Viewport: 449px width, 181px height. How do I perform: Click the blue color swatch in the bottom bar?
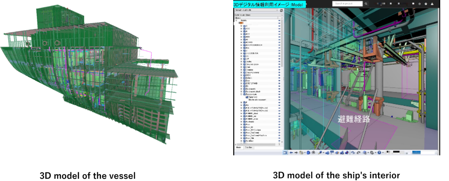[416, 153]
